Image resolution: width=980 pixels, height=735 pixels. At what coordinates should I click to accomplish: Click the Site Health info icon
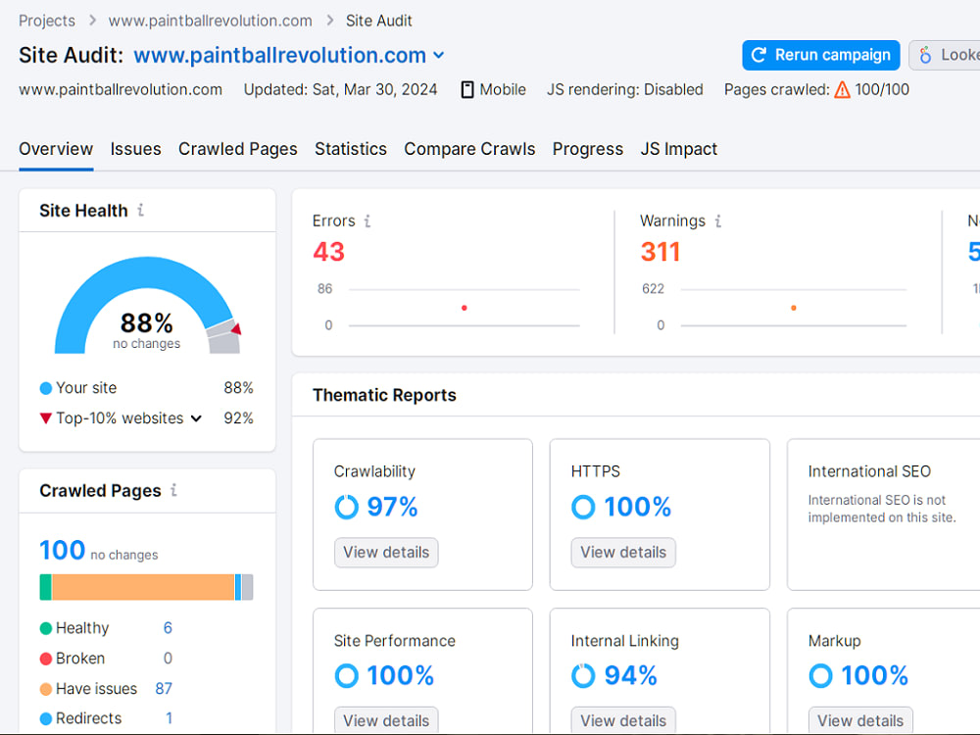[140, 211]
